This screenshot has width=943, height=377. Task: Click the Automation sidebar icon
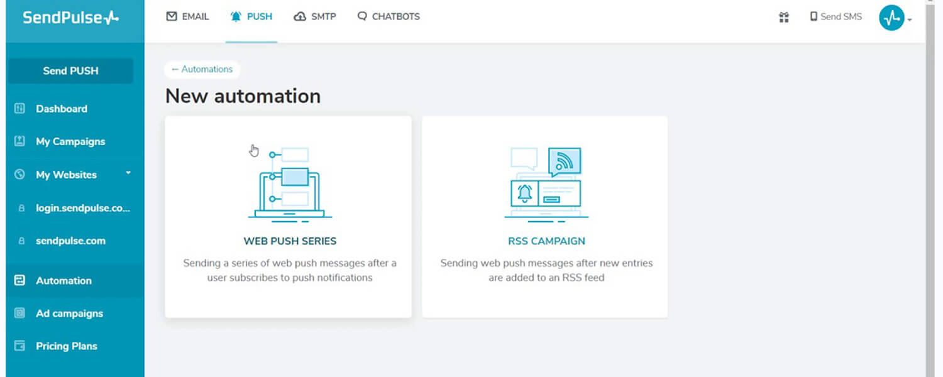[19, 281]
